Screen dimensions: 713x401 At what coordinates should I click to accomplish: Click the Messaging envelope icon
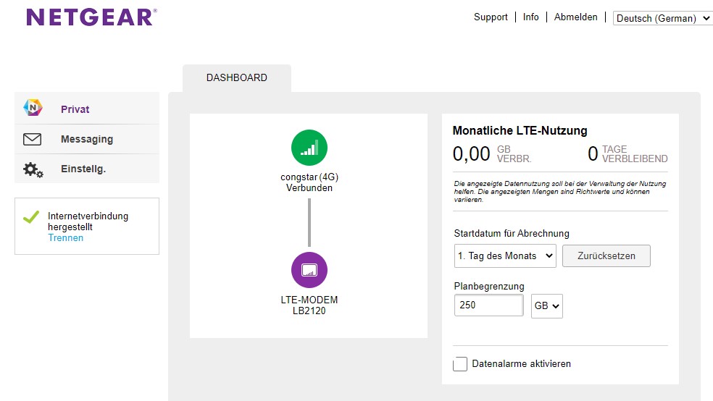point(33,139)
